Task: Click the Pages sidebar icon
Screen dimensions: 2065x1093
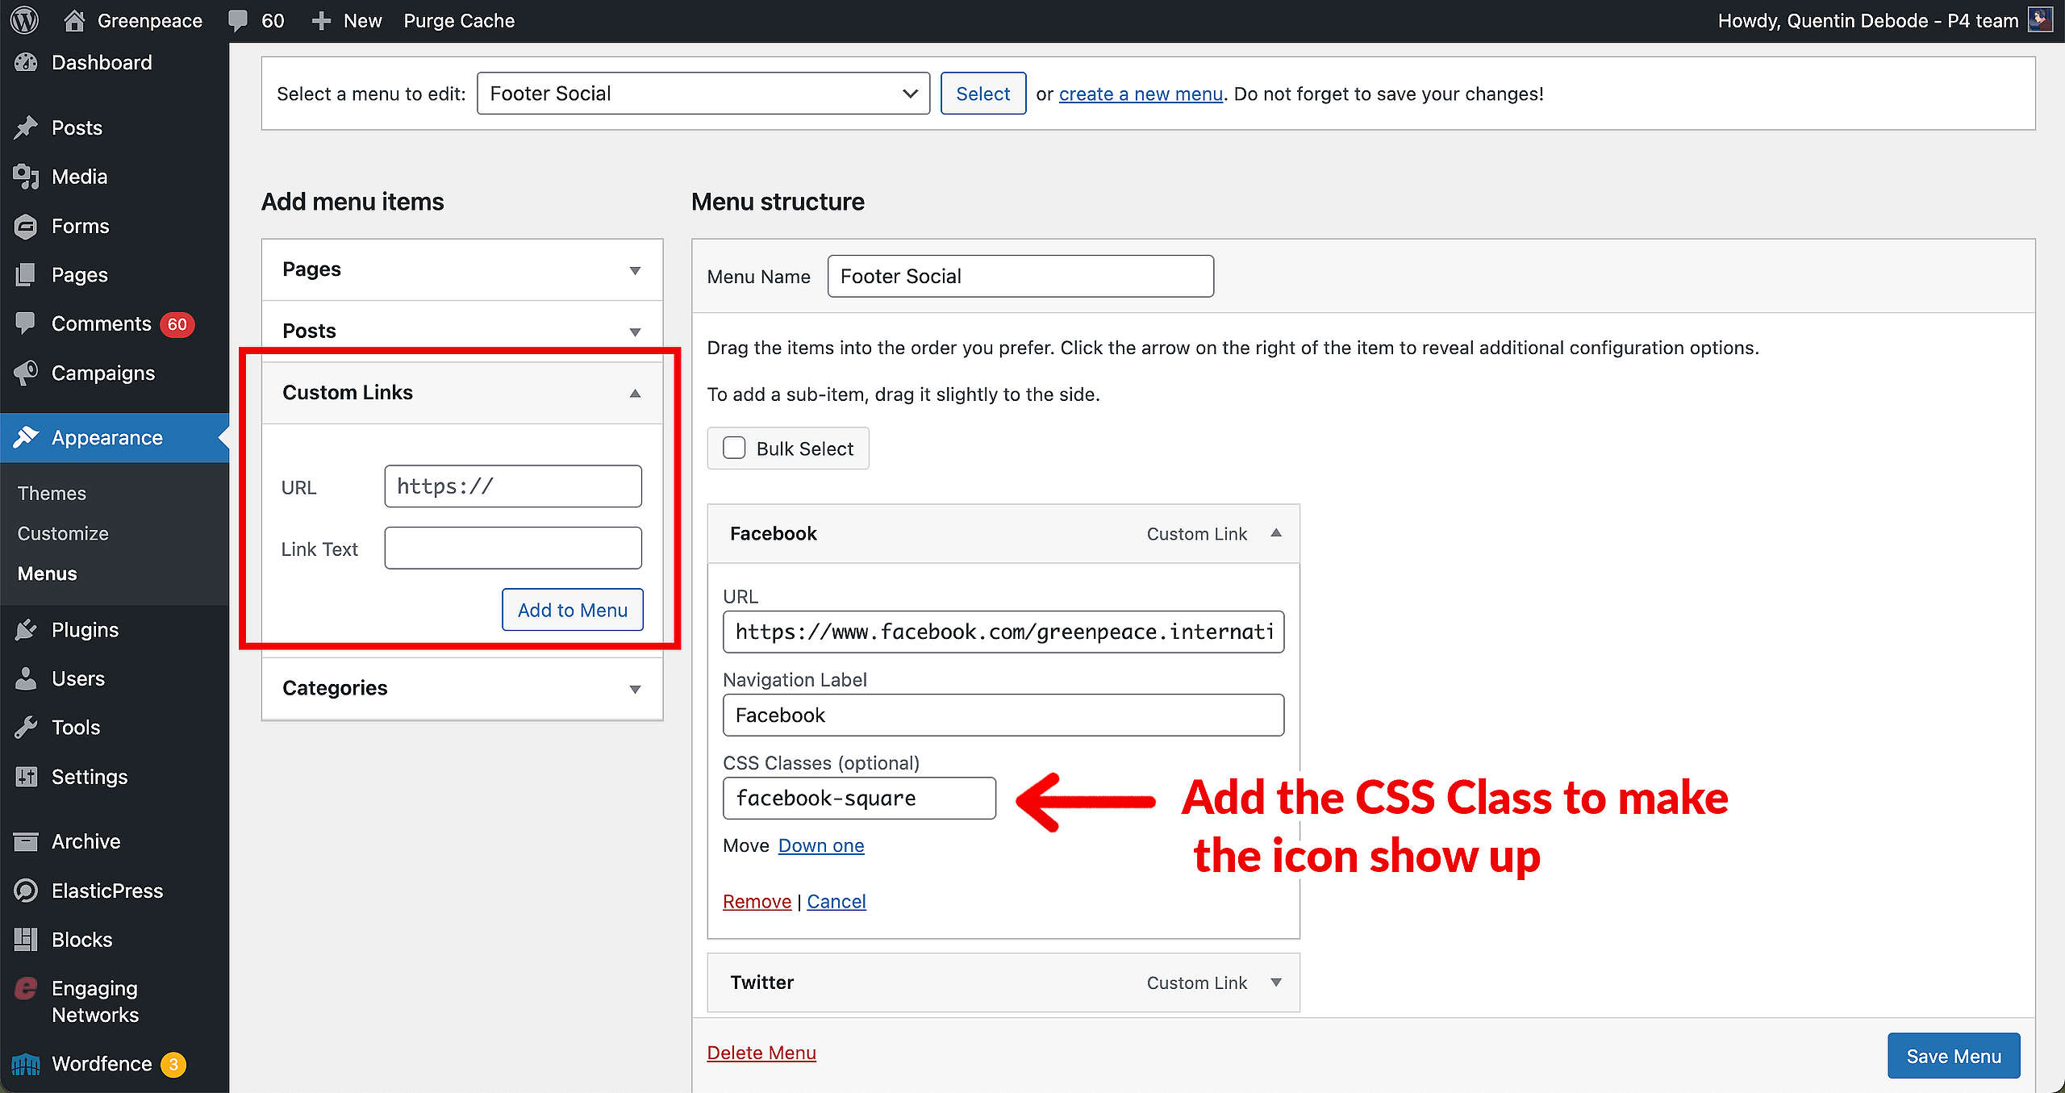Action: 26,274
